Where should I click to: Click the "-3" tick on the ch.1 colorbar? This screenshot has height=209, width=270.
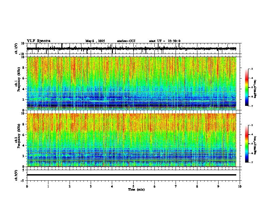point(252,69)
